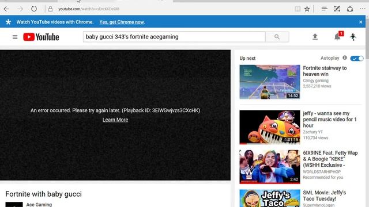The height and width of the screenshot is (207, 369).
Task: Click the address bar URL text
Action: [x=89, y=9]
